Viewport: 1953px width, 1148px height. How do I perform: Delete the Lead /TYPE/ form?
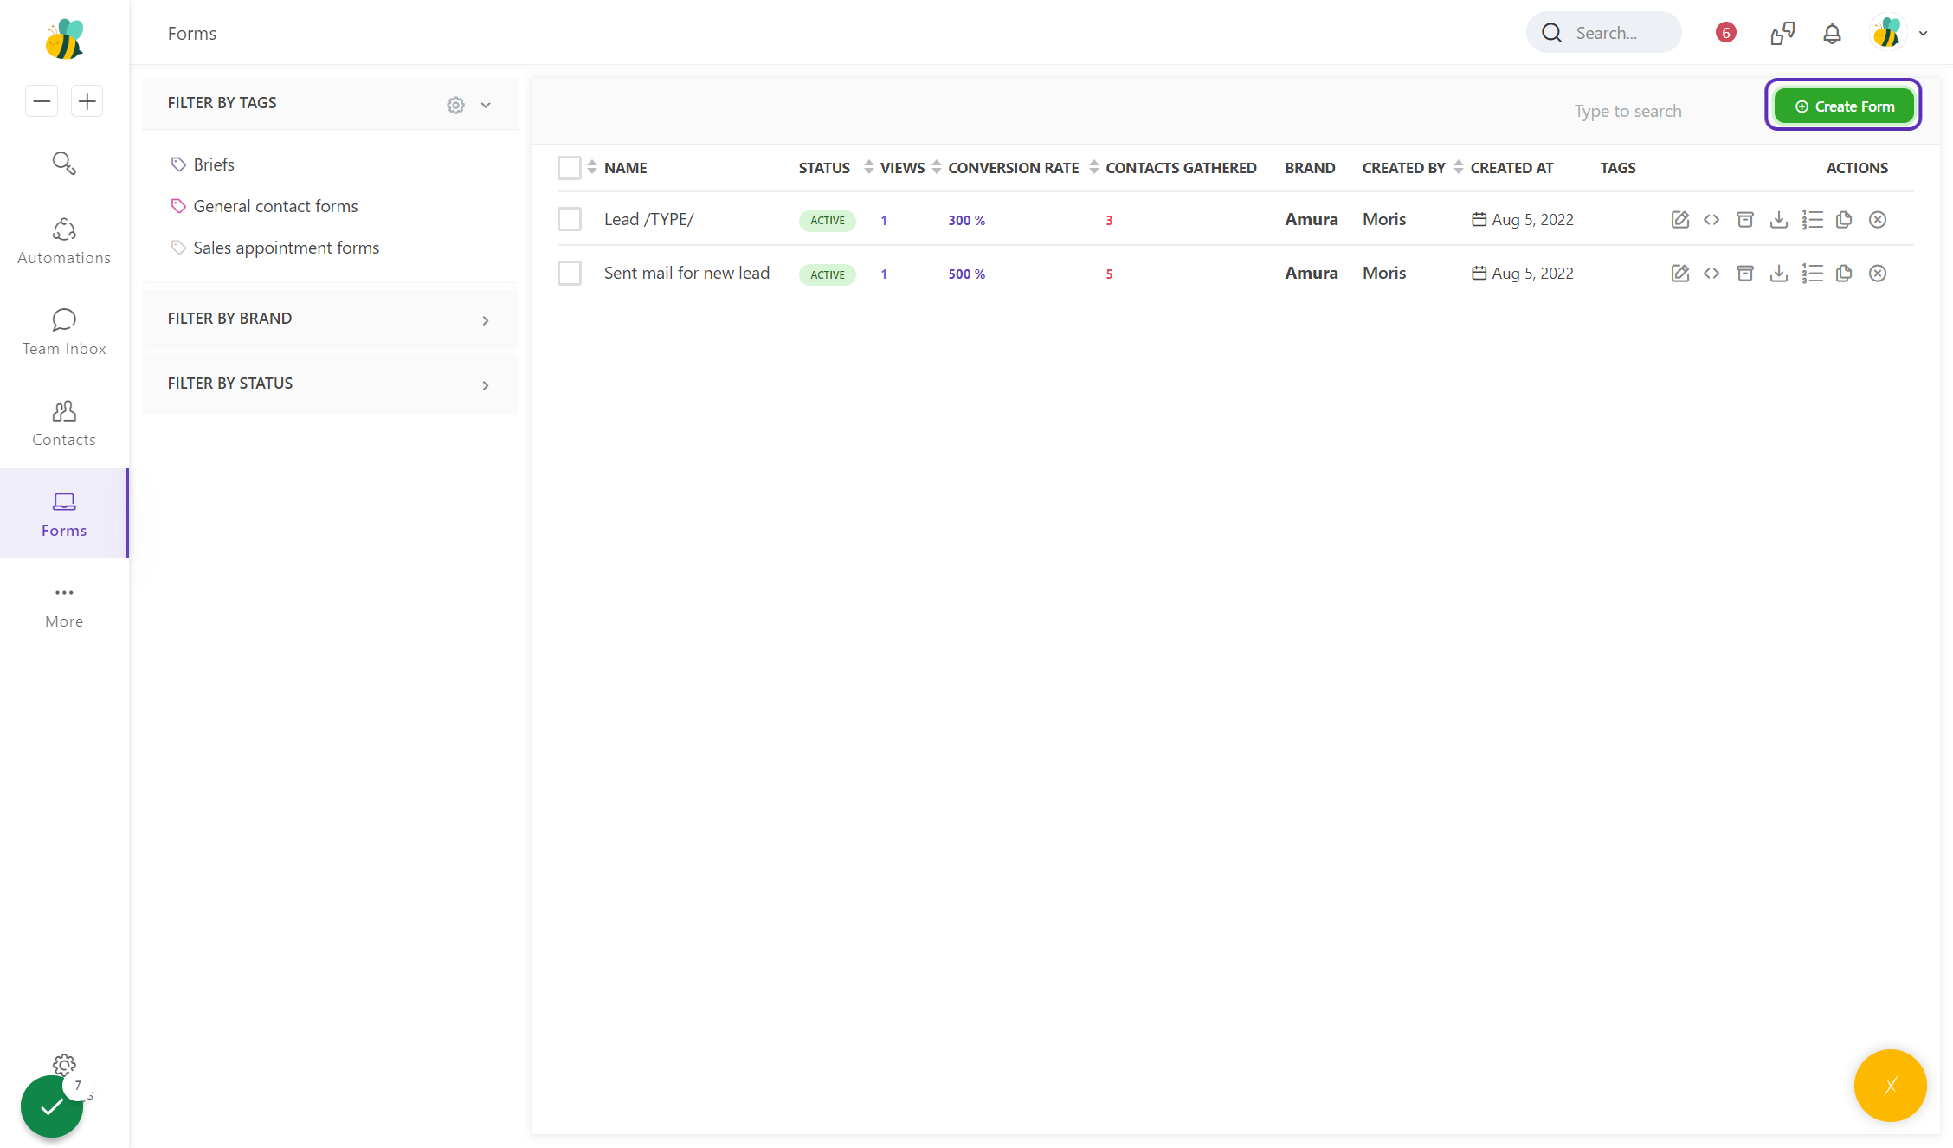click(x=1878, y=220)
